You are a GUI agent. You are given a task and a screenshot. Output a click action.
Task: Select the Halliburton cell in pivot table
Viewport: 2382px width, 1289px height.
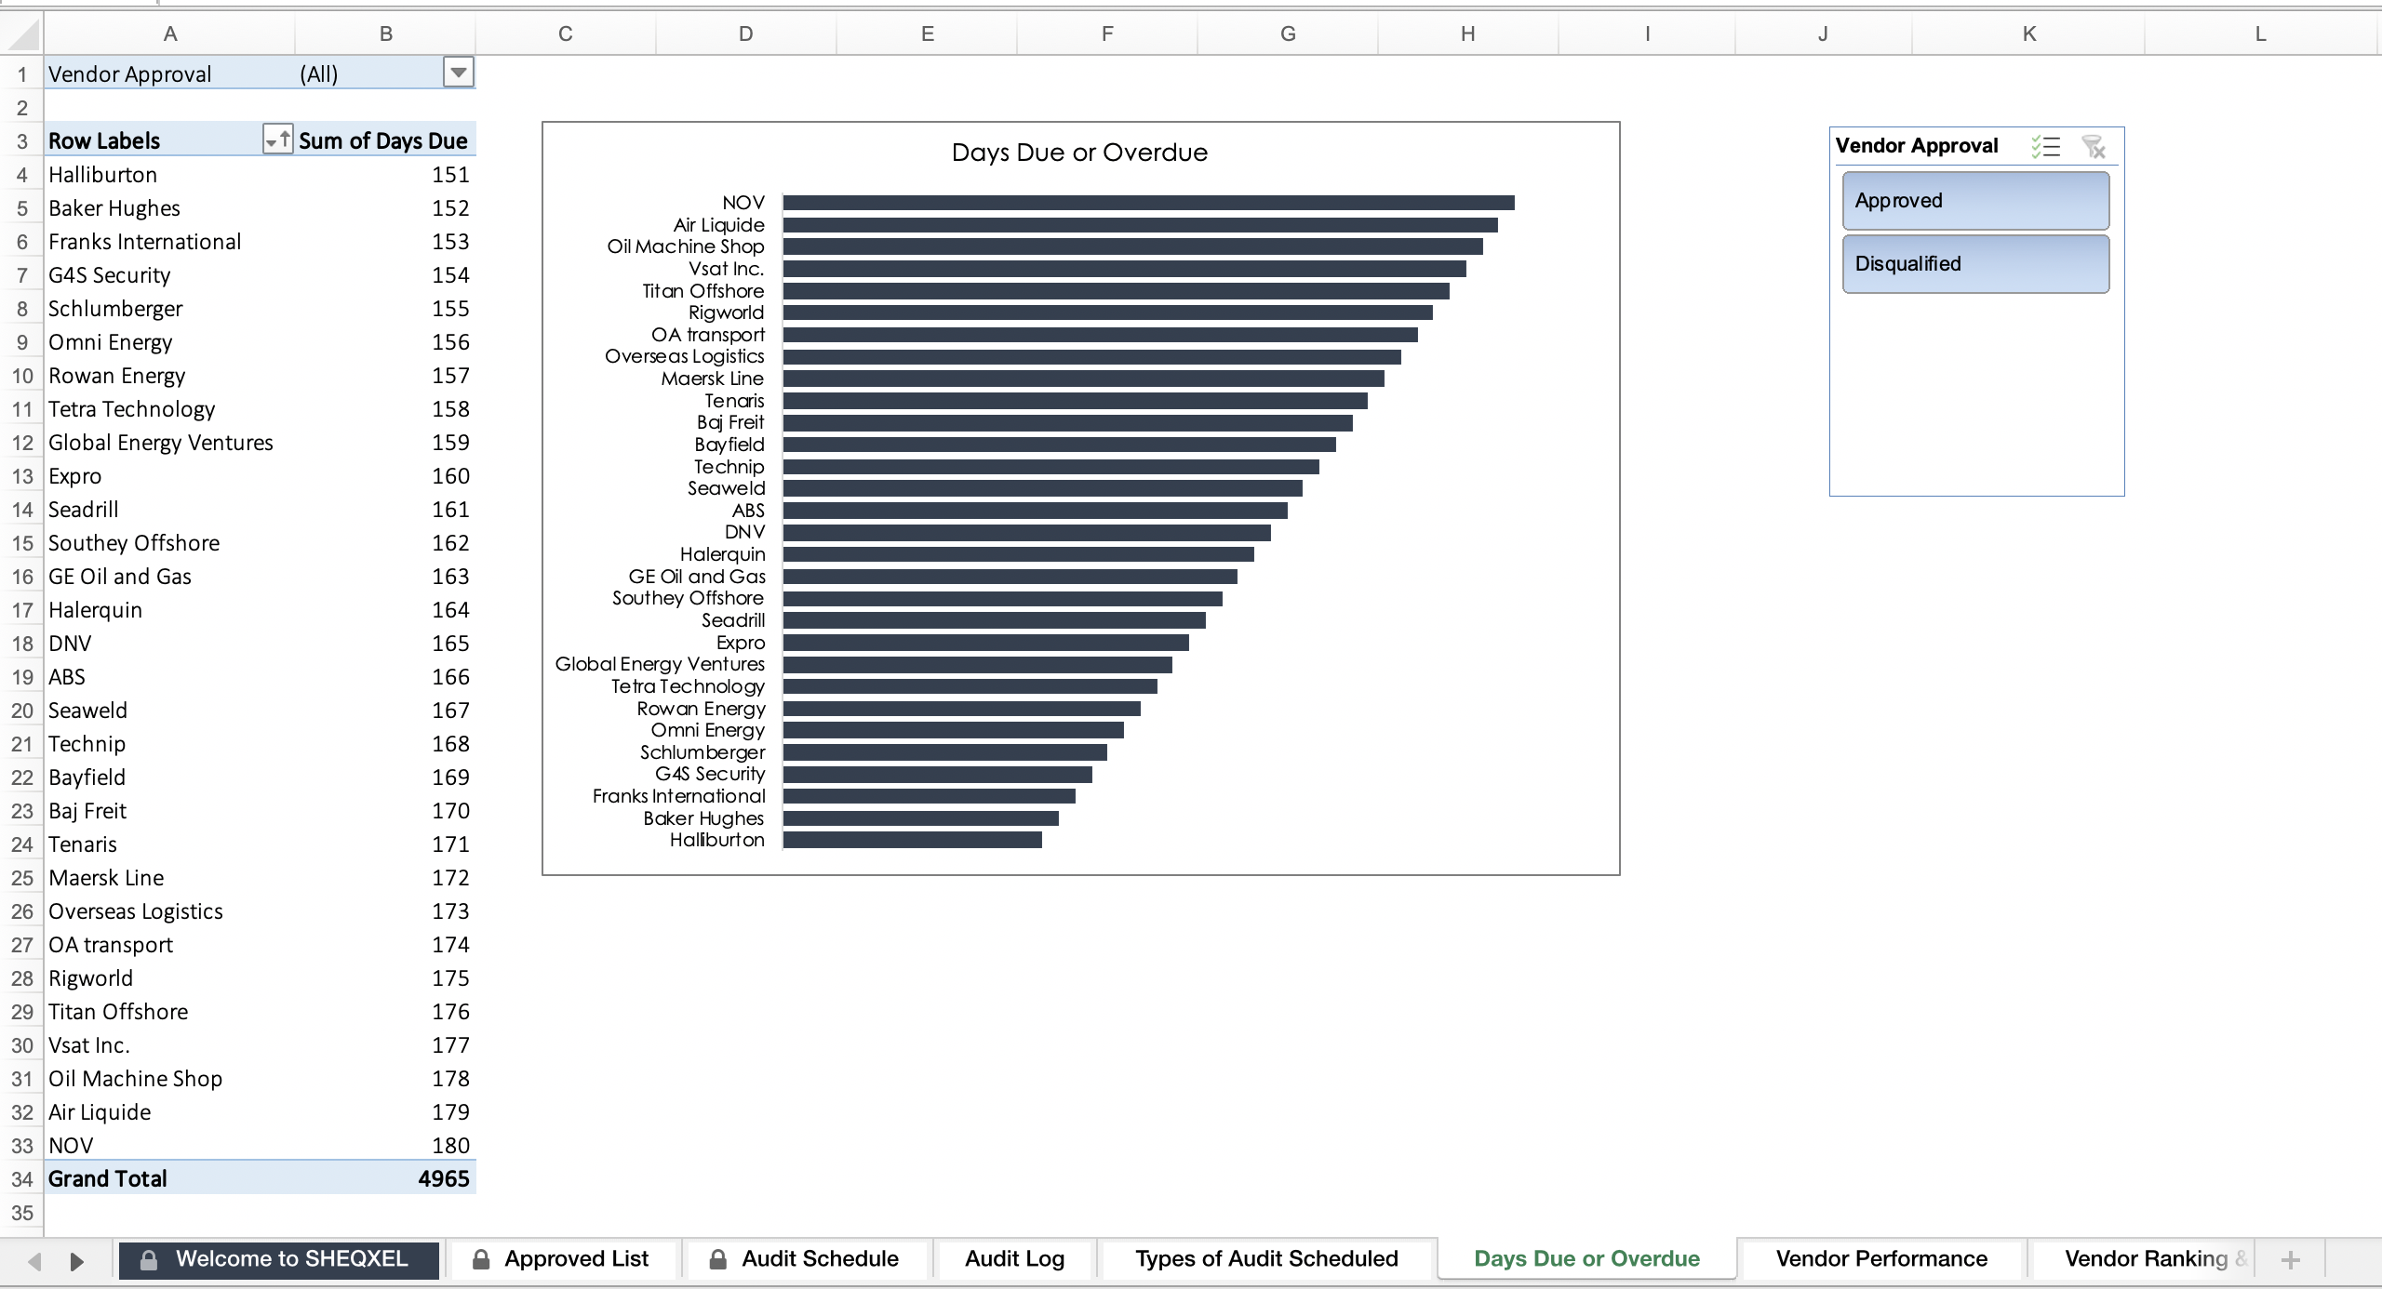pyautogui.click(x=169, y=175)
